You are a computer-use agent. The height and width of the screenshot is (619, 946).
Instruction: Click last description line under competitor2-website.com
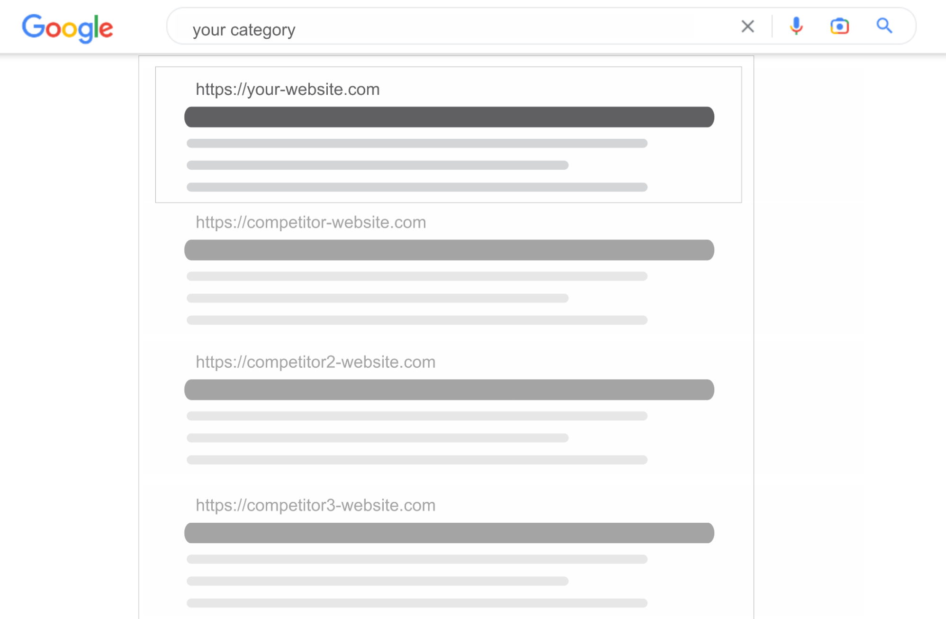coord(417,460)
